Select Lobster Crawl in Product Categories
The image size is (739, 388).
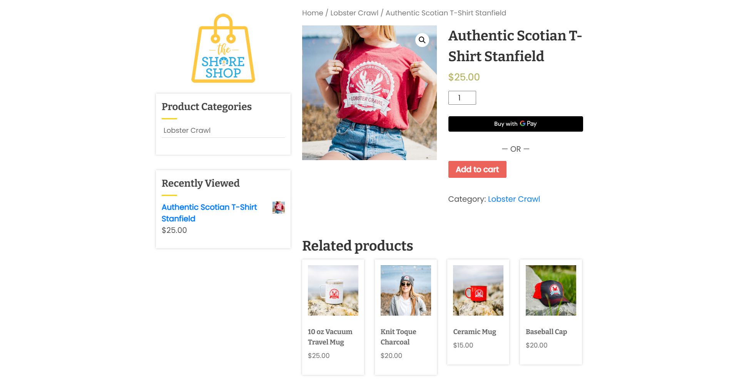187,130
